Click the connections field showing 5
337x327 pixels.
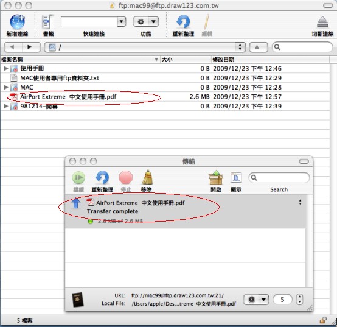(282, 300)
